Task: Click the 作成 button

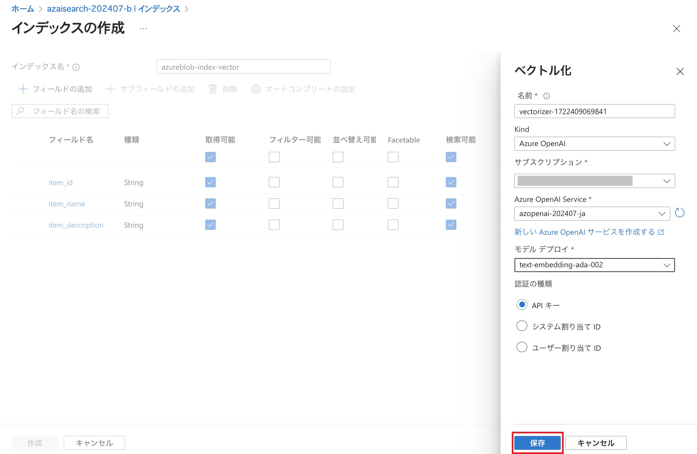Action: tap(35, 443)
